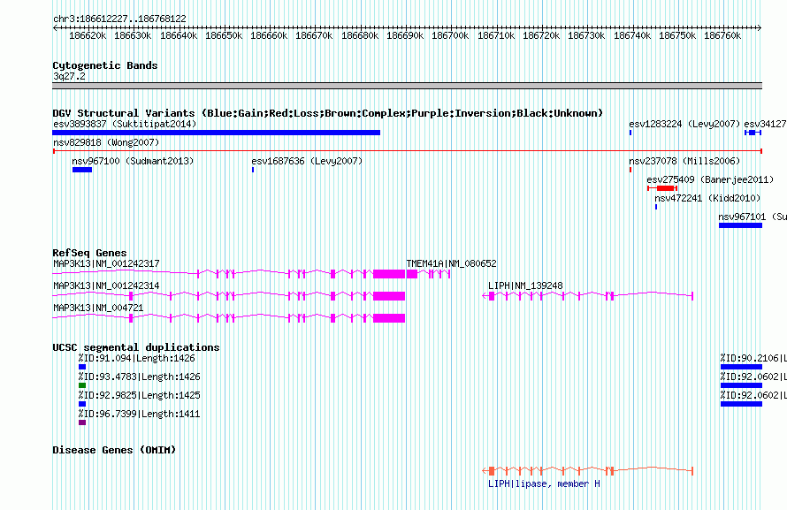The image size is (787, 510).
Task: Click the Cytogenetic Bands track title
Action: [x=105, y=65]
